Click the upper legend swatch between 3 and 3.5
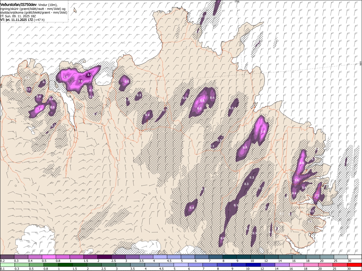Screen dimensions: 362x271 [x=132, y=257]
